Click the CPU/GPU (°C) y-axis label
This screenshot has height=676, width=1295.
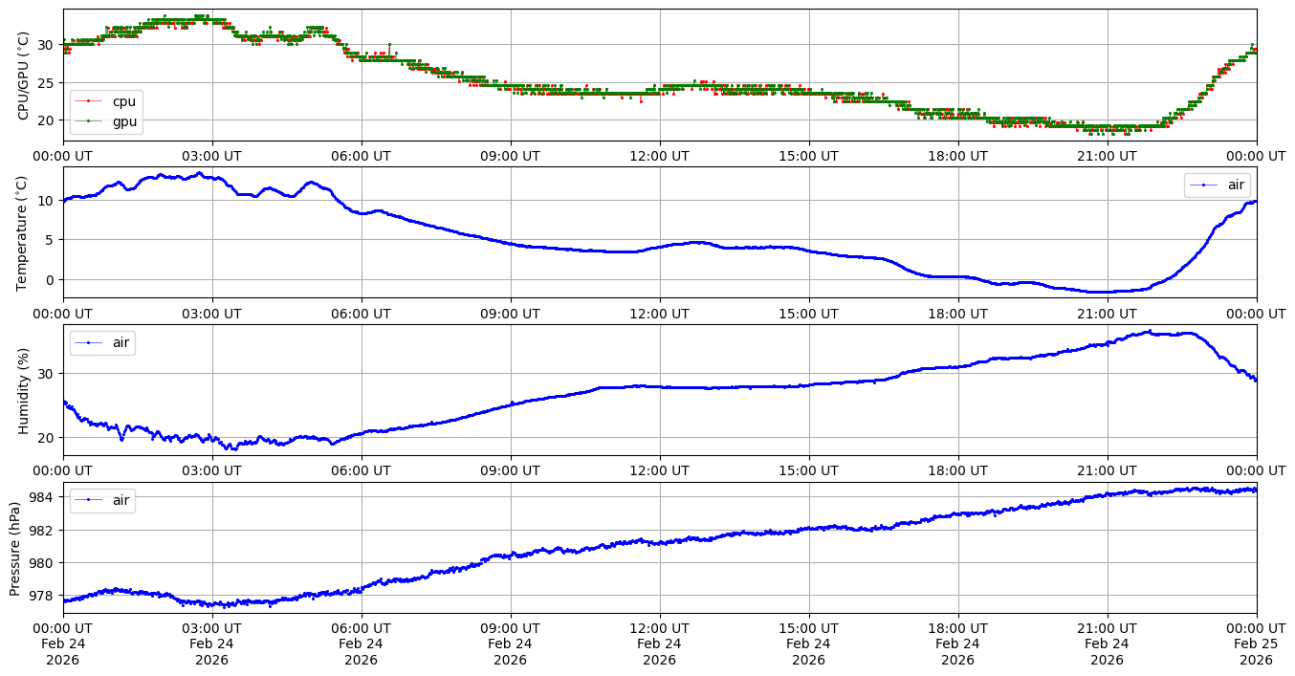point(23,75)
